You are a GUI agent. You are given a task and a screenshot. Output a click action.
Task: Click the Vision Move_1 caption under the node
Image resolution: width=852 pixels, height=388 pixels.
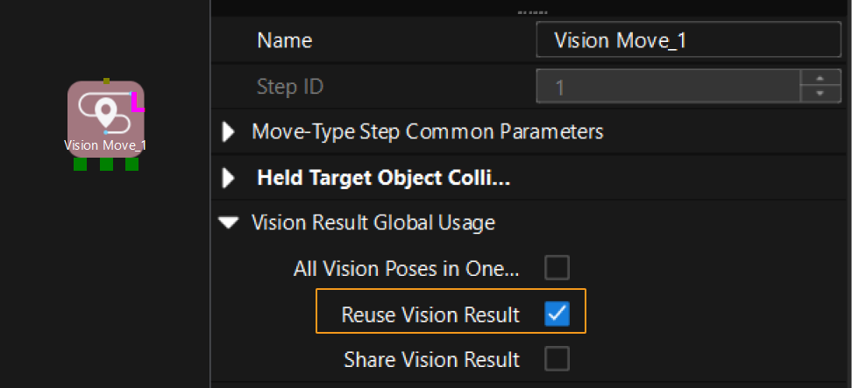[105, 145]
